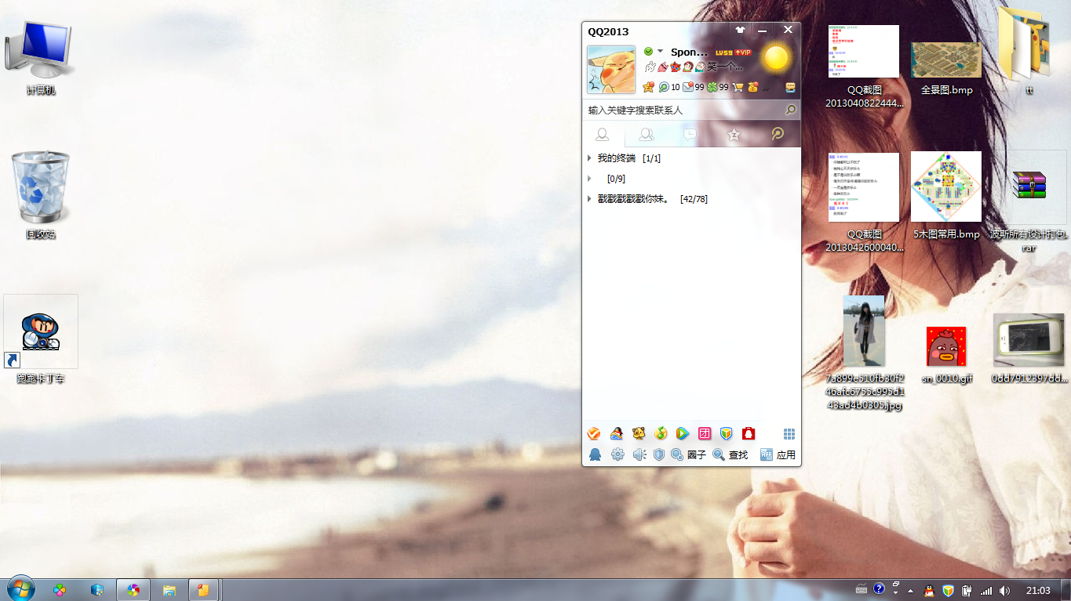This screenshot has height=601, width=1071.
Task: Open the volume speaker tray icon
Action: (x=1005, y=590)
